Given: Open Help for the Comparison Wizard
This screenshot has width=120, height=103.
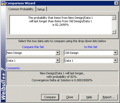Looking at the screenshot, I should point(89,97).
